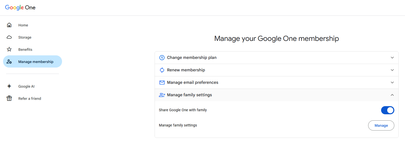Screen dimensions: 405x145
Task: Click the Google AI sparkle icon
Action: point(9,86)
